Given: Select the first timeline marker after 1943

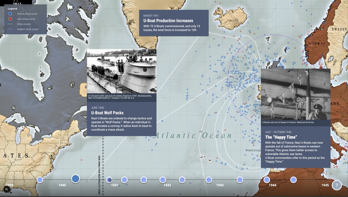Looking at the screenshot, I should pos(240,180).
